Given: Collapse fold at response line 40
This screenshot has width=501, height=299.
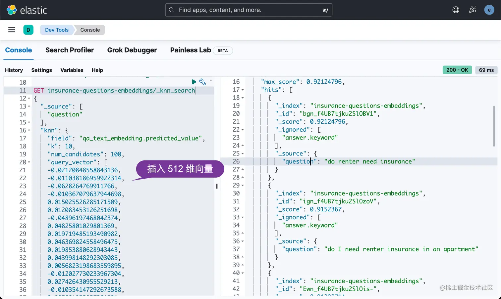Looking at the screenshot, I should [x=243, y=273].
